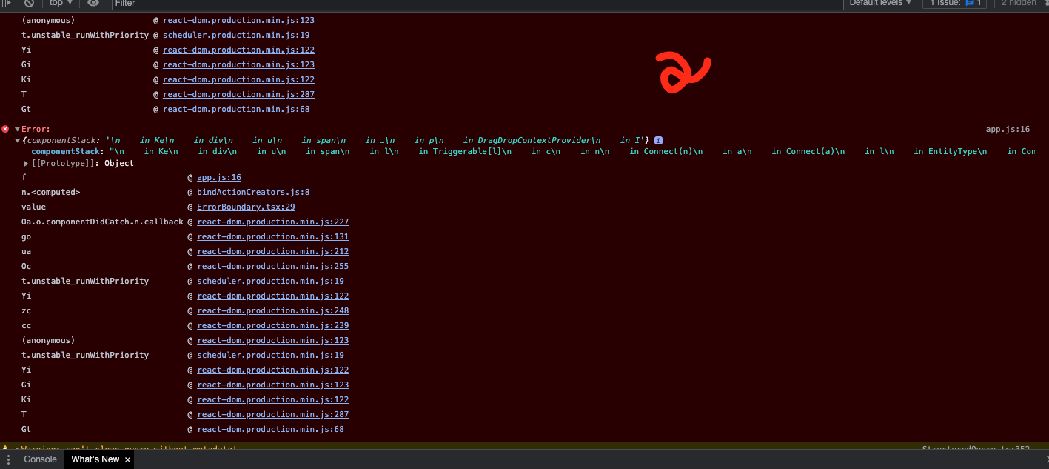This screenshot has width=1049, height=469.
Task: Click the warning triangle at the bottom
Action: [6, 449]
